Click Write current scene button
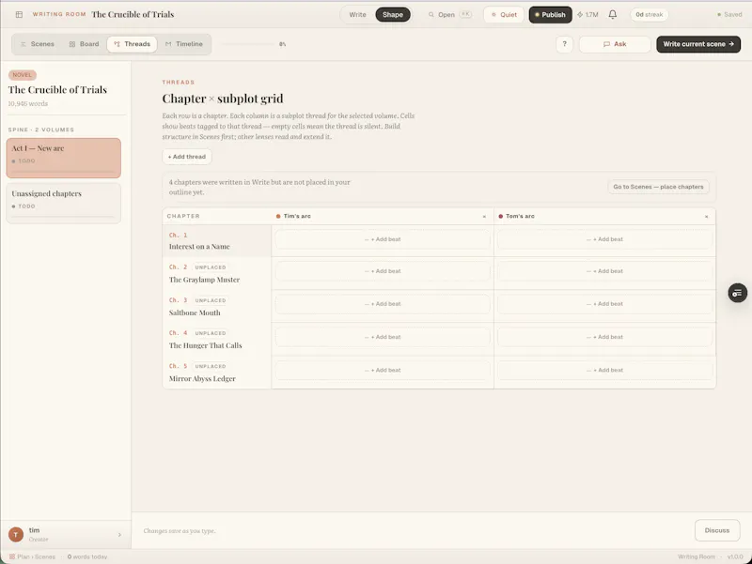752x564 pixels. pos(698,44)
